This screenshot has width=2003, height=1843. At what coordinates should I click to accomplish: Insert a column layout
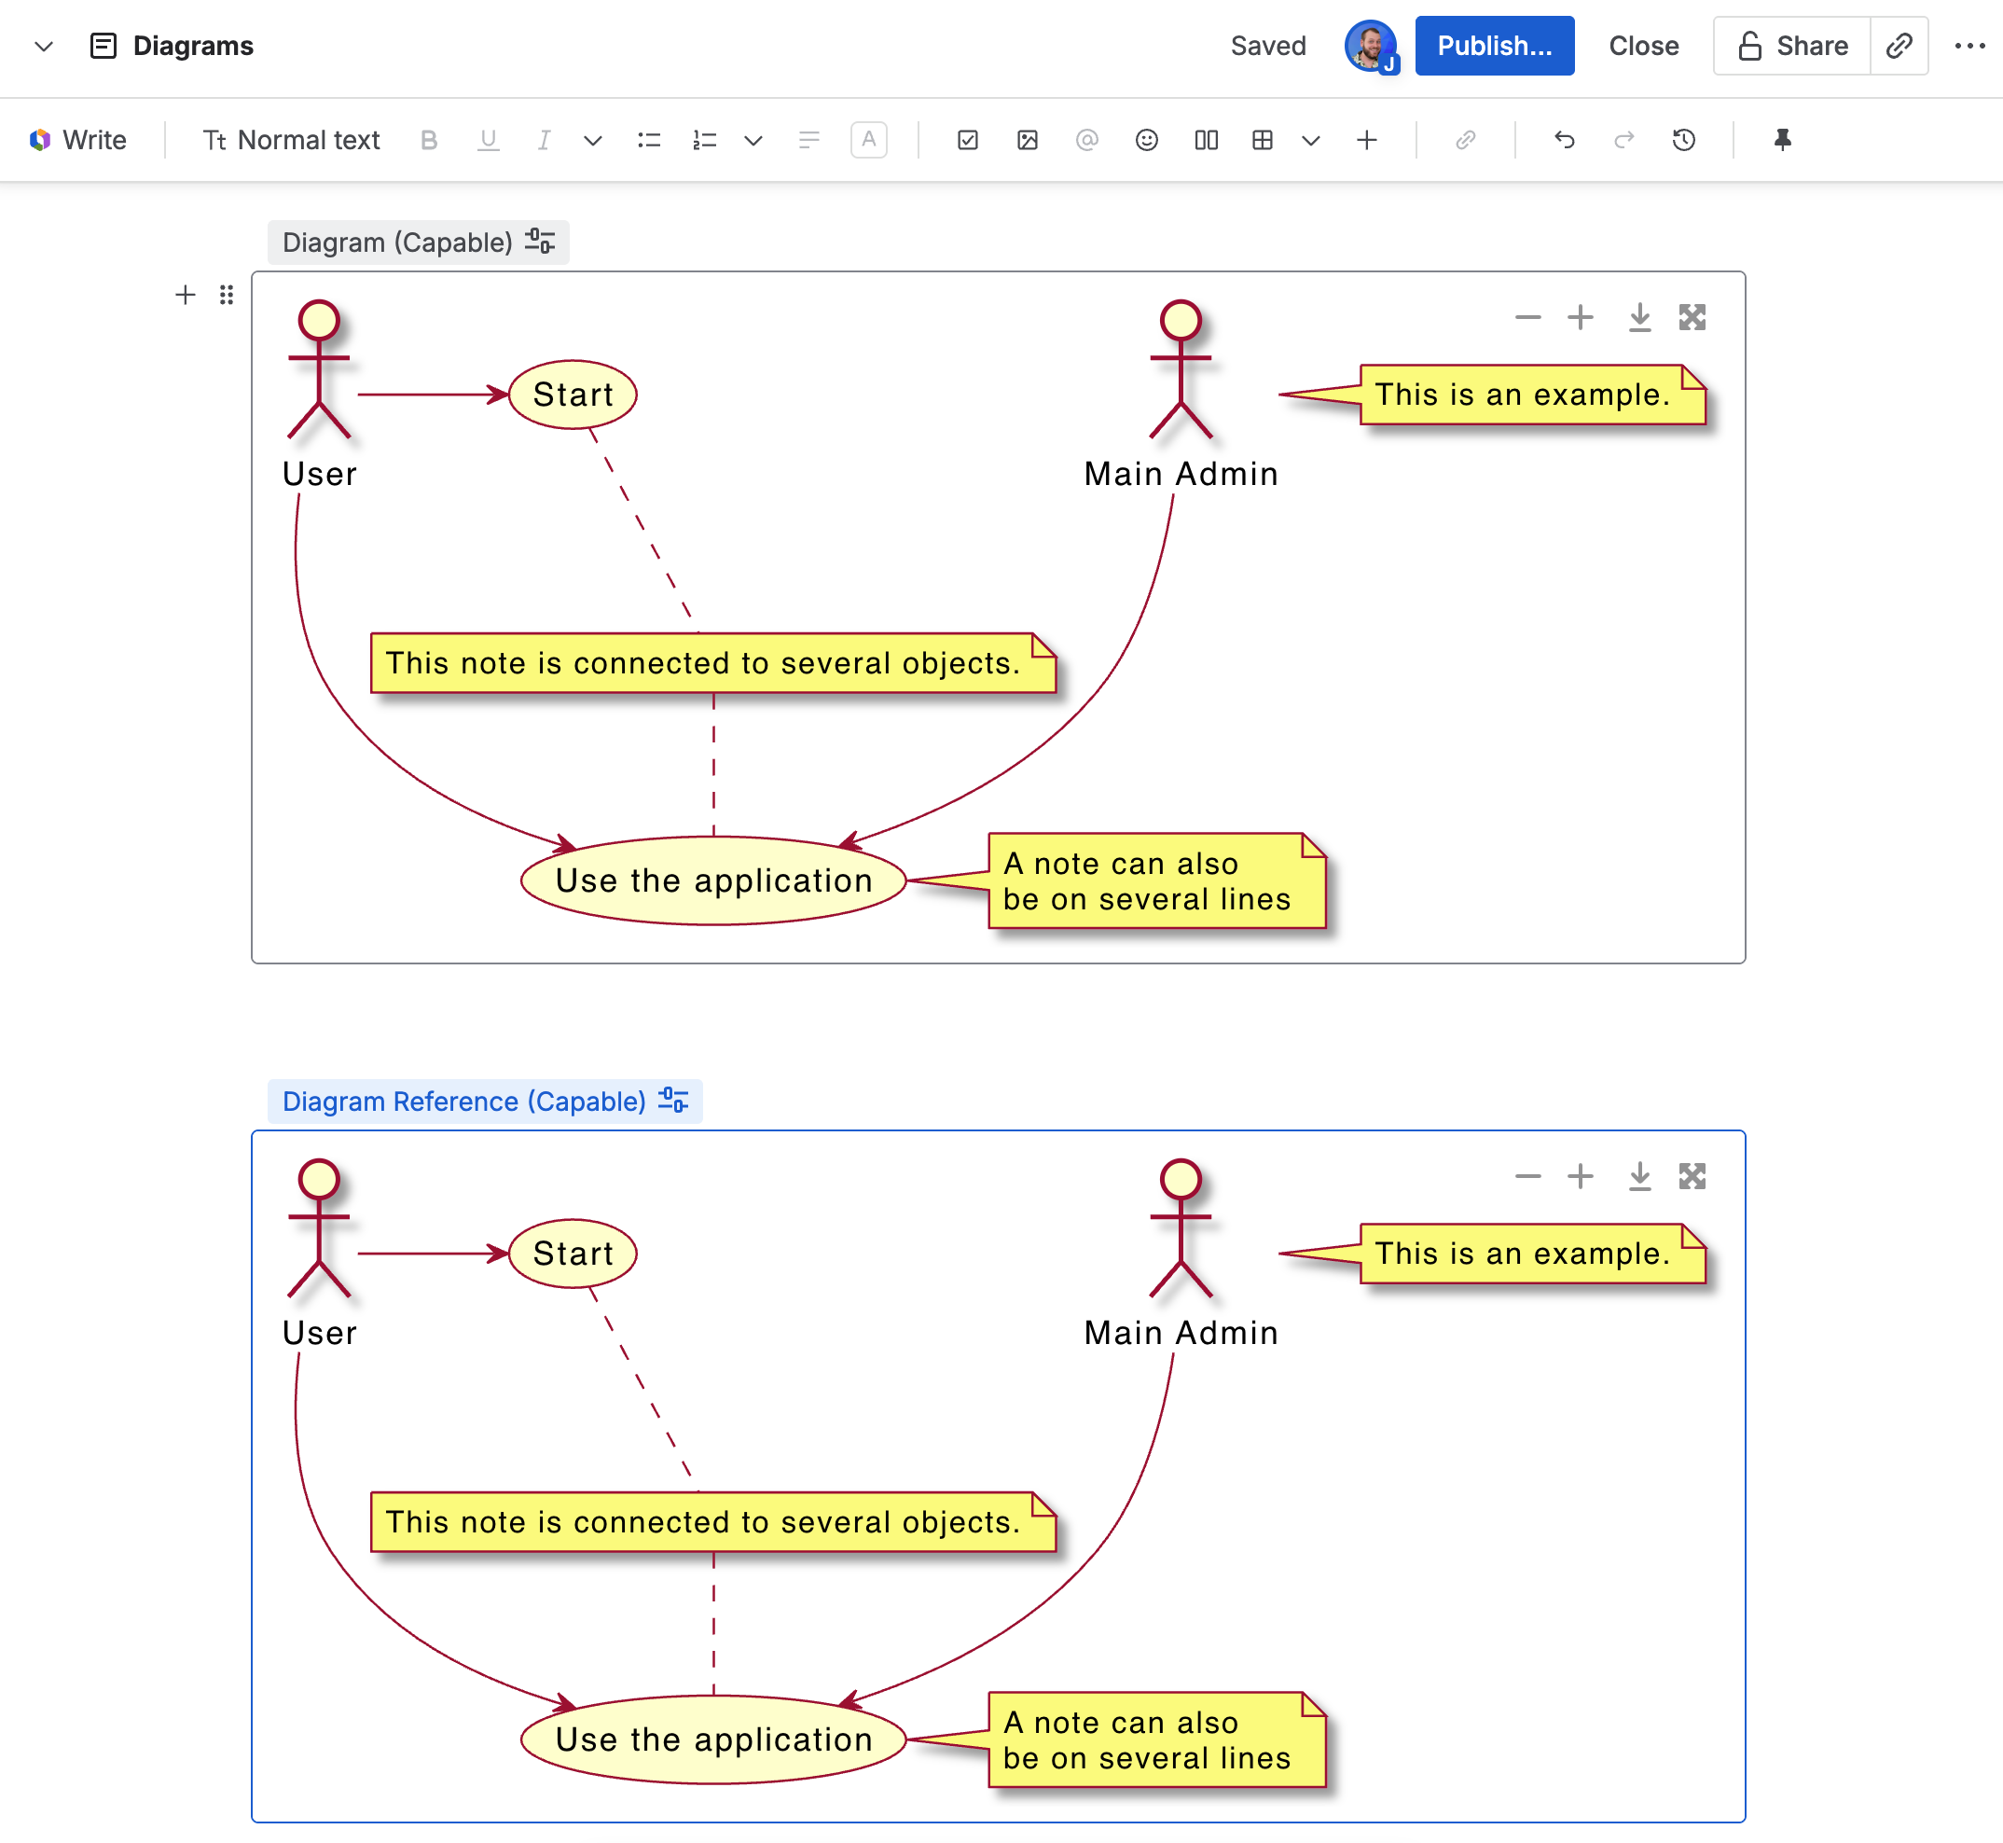pyautogui.click(x=1206, y=141)
